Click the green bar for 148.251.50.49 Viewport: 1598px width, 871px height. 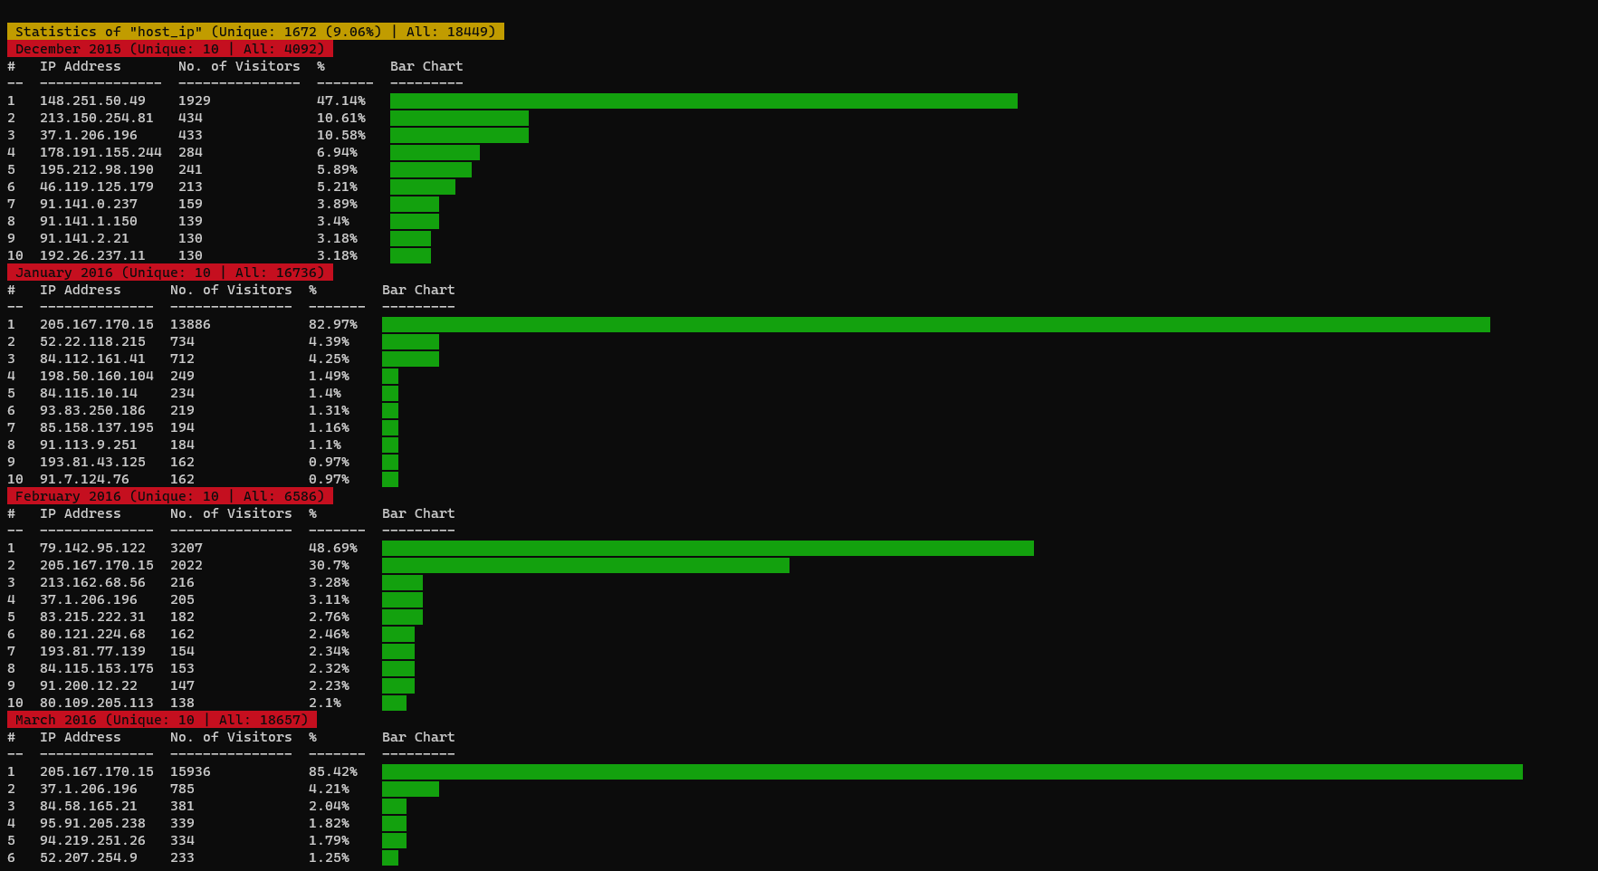tap(703, 100)
